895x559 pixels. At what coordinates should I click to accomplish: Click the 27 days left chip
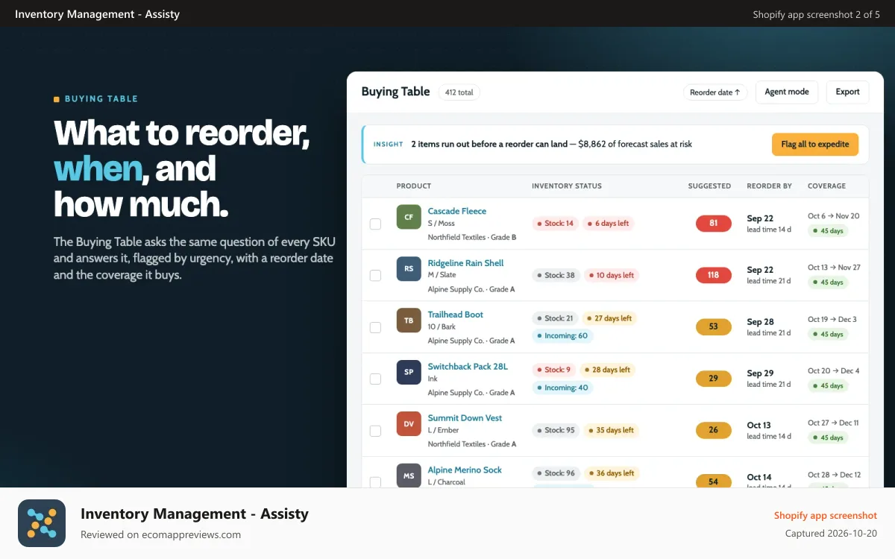click(x=609, y=318)
